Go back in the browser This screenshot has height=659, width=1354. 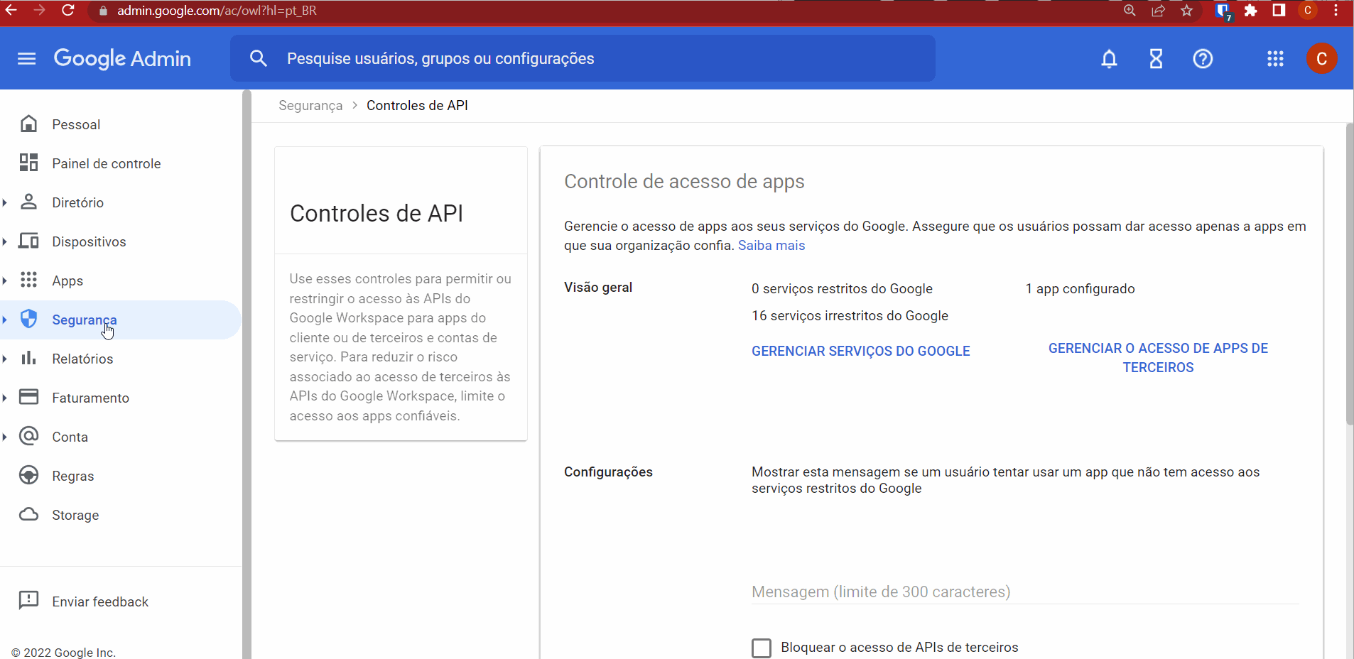click(x=11, y=11)
